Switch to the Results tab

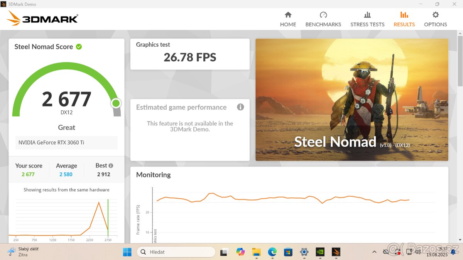[404, 19]
